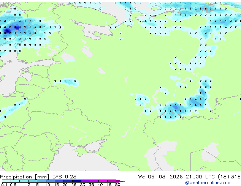241x186 pixels.
Task: Pick the 35–40 mm legend color swatch
Action: click(94, 181)
